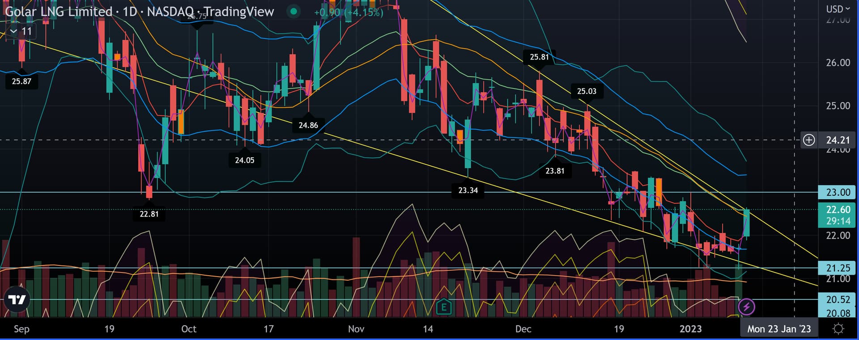This screenshot has width=859, height=340.
Task: Click the 22.60 current price label
Action: pyautogui.click(x=838, y=210)
